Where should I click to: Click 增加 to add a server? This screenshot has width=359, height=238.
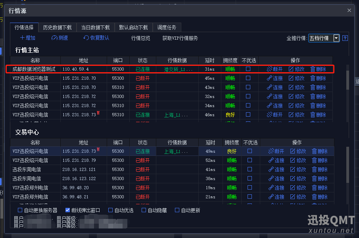[x=28, y=38]
